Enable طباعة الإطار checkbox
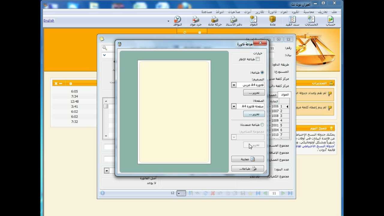The image size is (384, 216). tap(257, 59)
